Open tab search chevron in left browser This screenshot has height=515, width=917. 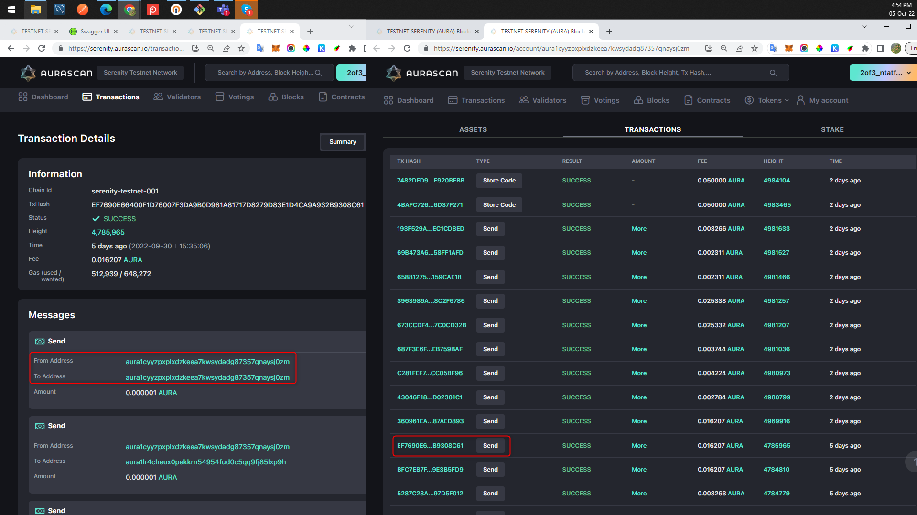pyautogui.click(x=351, y=27)
